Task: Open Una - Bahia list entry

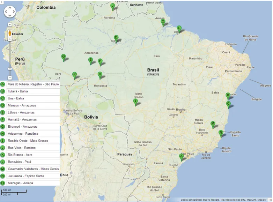Action: point(33,98)
